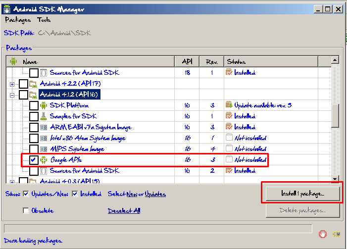Click the green Android icon of SDK Platform
The image size is (347, 249).
pyautogui.click(x=44, y=105)
